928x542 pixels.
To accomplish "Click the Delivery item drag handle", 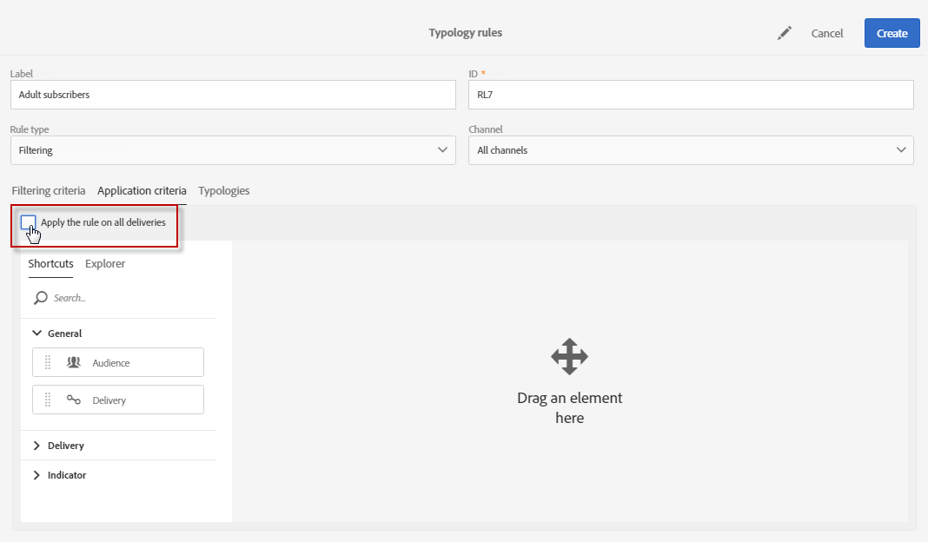I will pyautogui.click(x=48, y=400).
